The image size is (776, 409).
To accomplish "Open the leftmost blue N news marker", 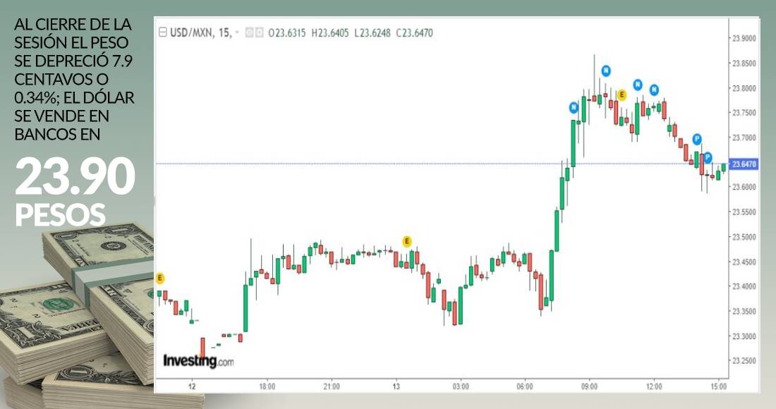I will click(x=574, y=108).
